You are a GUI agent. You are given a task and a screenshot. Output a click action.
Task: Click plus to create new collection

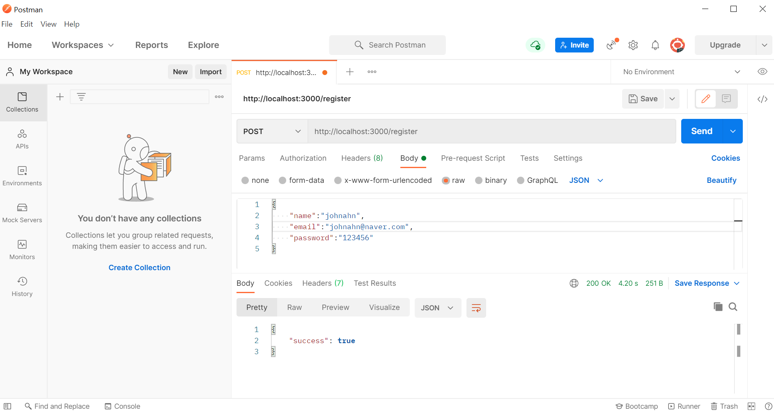60,97
